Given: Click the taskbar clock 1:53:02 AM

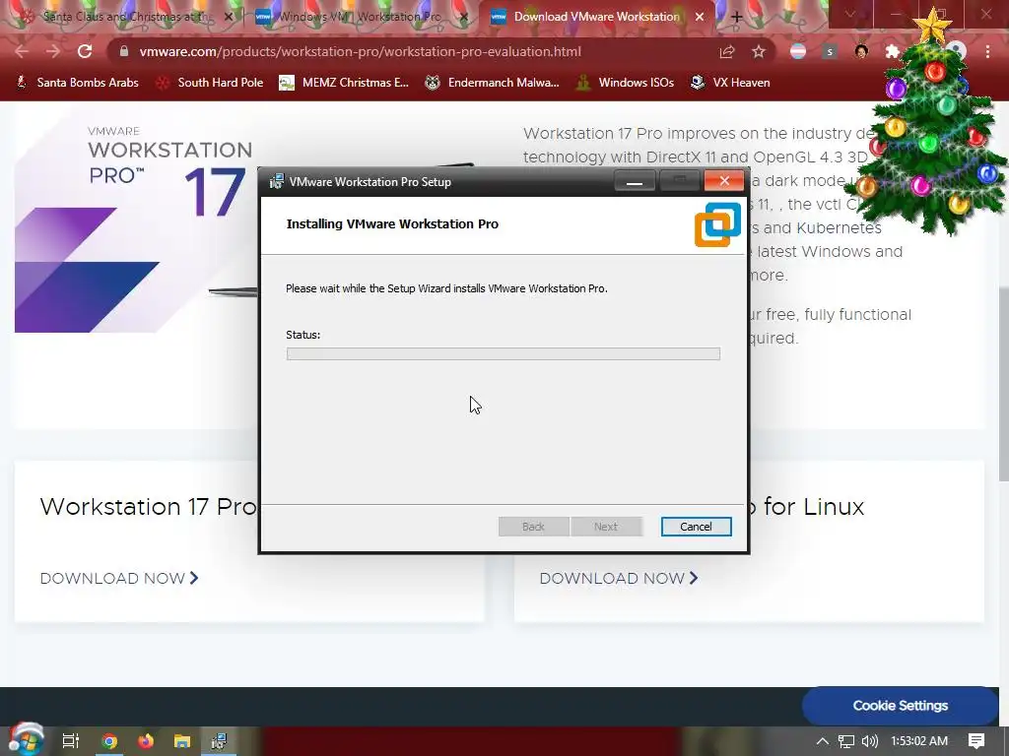Looking at the screenshot, I should [919, 741].
